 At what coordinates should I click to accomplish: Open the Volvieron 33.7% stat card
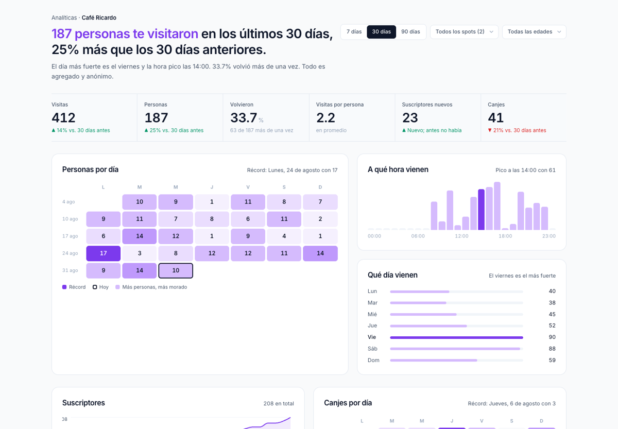click(266, 117)
